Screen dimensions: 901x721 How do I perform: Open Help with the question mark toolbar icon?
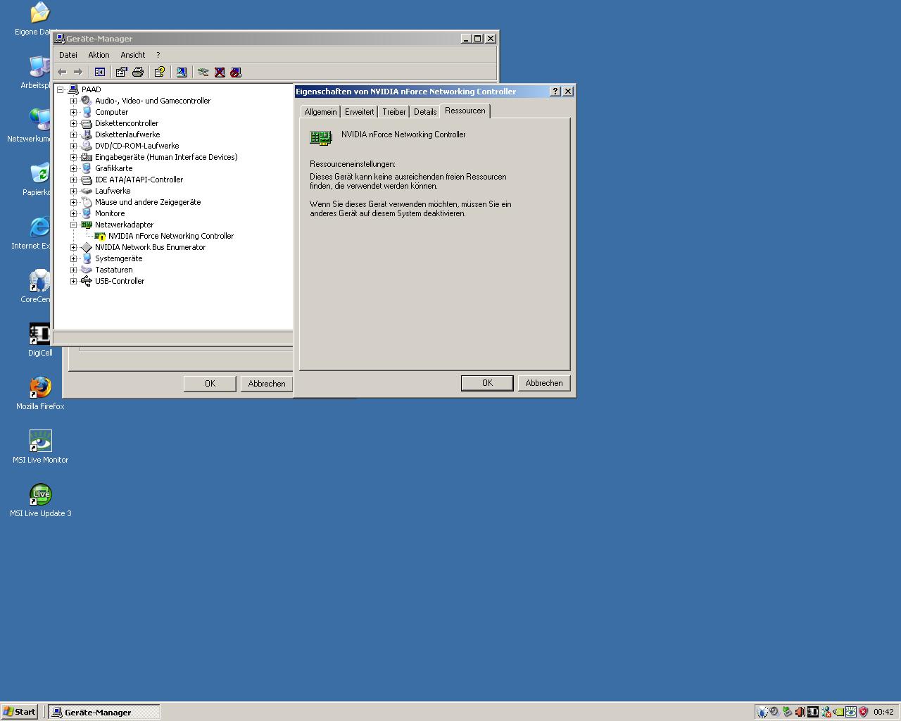(x=160, y=72)
